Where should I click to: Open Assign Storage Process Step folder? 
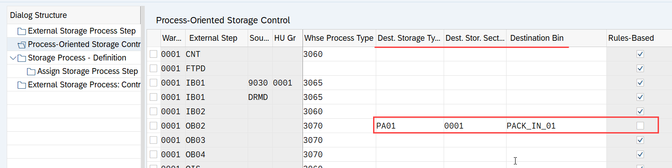click(x=88, y=71)
